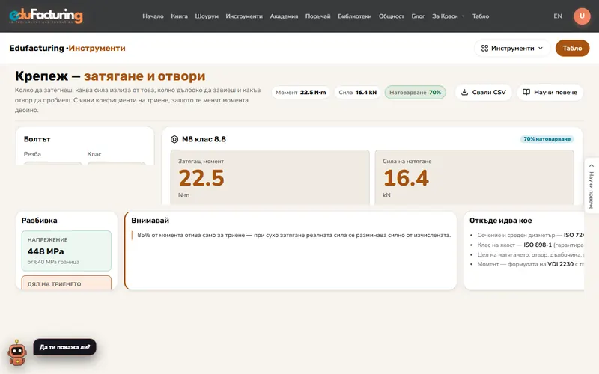Click the nut icon next to M8 клас 8.8
The height and width of the screenshot is (374, 599).
[174, 139]
